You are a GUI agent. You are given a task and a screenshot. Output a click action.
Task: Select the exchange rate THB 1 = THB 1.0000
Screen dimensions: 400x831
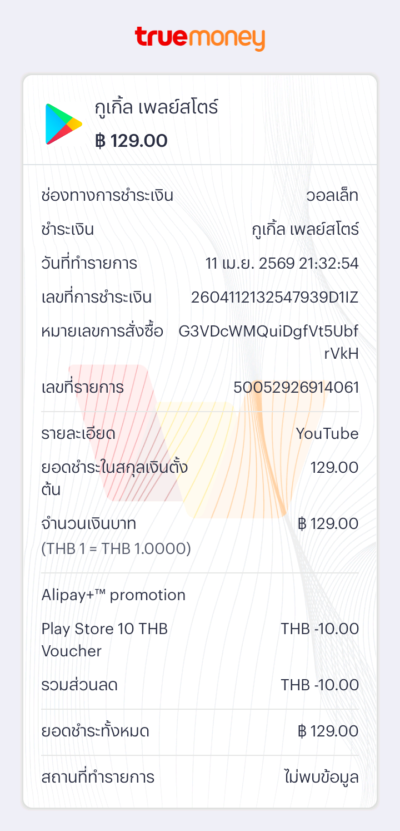[x=116, y=549]
